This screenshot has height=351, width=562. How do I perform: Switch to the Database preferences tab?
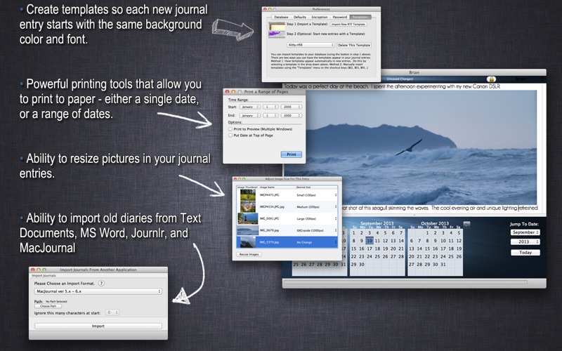pyautogui.click(x=282, y=15)
